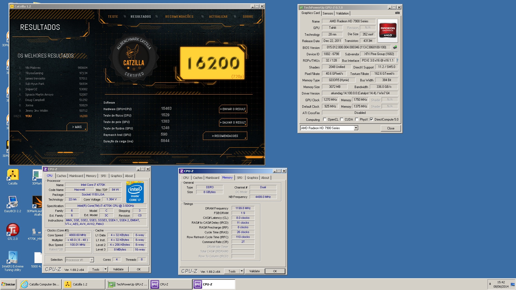Click Validate in the left CPU-Z window
Screen dimensions: 516x290
(x=118, y=269)
